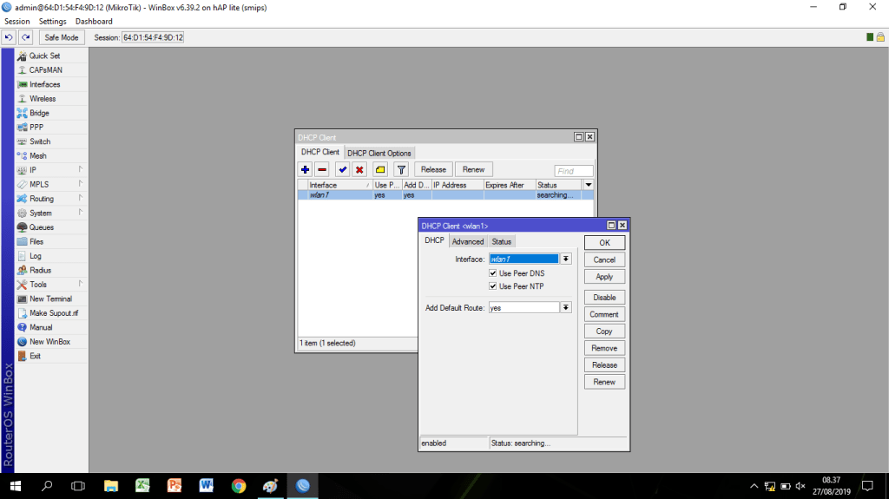Toggle the Use Peer DNS checkbox

[493, 273]
